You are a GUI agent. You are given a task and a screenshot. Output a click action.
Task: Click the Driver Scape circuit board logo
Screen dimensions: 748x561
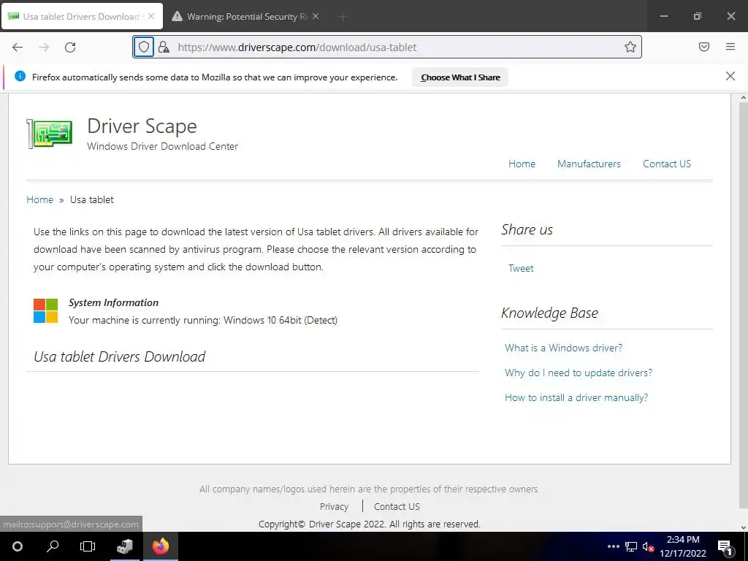point(50,134)
